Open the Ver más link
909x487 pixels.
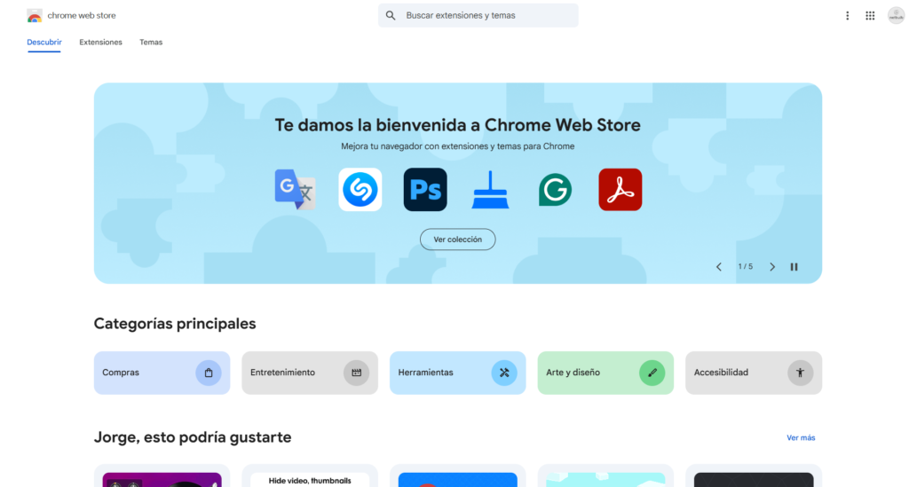(801, 438)
